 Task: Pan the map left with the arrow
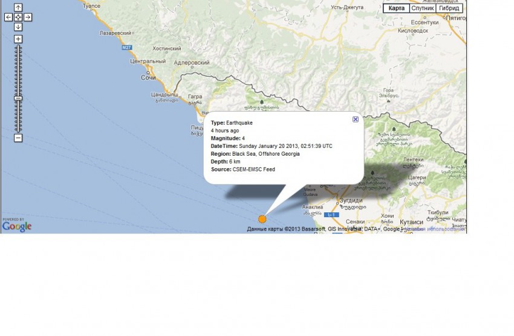pos(8,17)
